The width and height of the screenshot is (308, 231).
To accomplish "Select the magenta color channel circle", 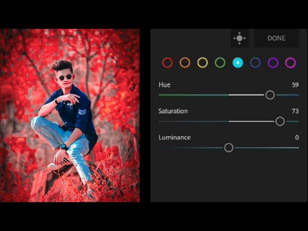I will (x=291, y=63).
